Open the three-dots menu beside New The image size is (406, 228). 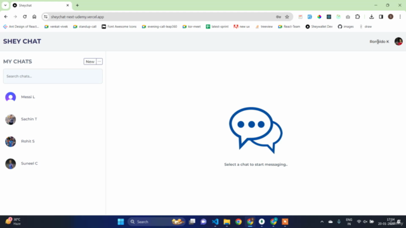pyautogui.click(x=100, y=61)
